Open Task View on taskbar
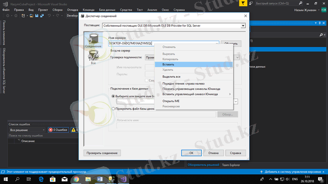The height and width of the screenshot is (184, 328). tap(29, 179)
